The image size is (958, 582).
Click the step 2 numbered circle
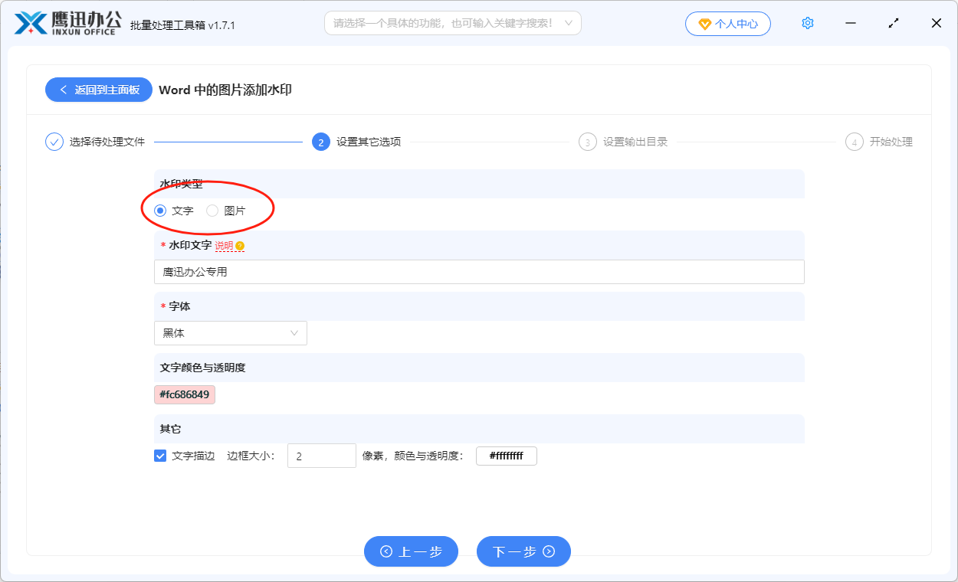point(321,142)
